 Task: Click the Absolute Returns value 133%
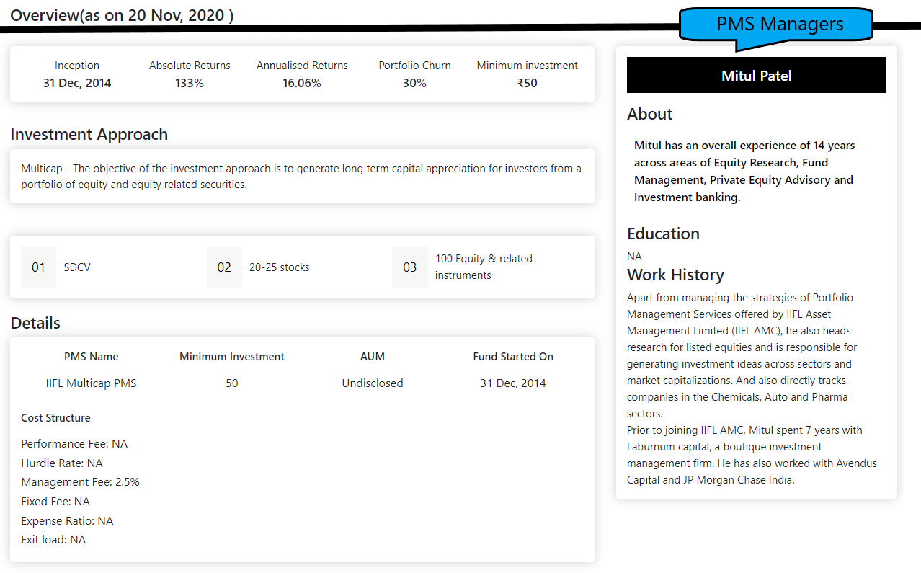point(190,83)
